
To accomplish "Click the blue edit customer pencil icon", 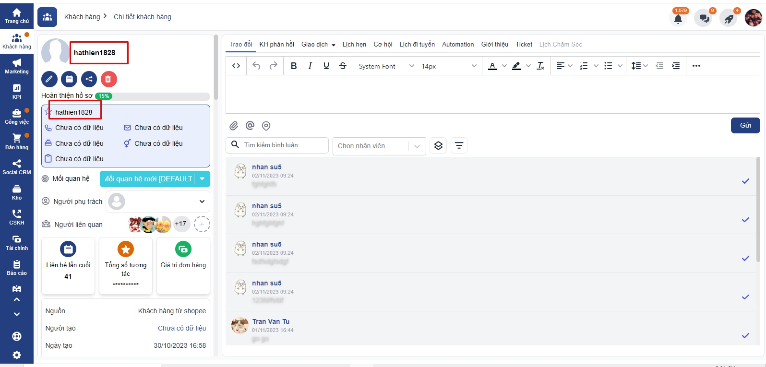I will click(49, 79).
